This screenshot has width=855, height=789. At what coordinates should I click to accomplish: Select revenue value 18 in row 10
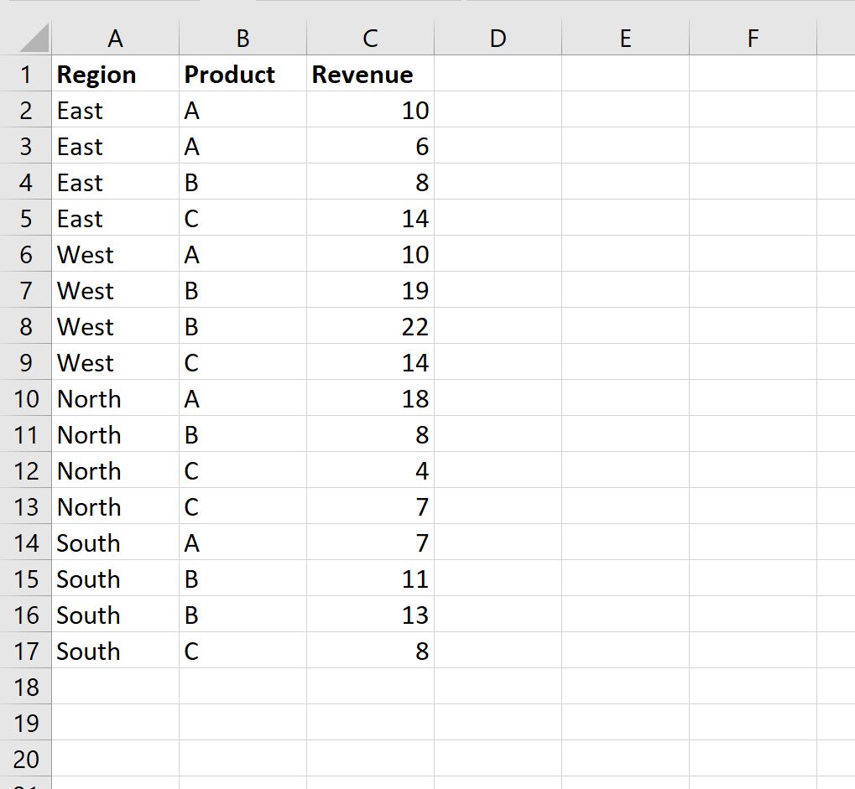(370, 399)
